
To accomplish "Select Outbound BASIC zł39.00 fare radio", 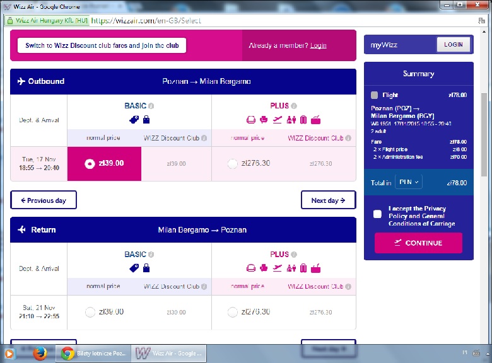I will 90,164.
